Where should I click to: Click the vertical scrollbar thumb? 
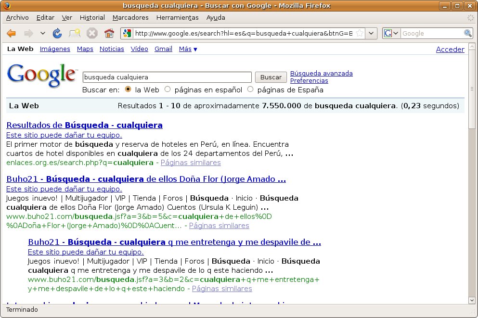click(x=472, y=89)
